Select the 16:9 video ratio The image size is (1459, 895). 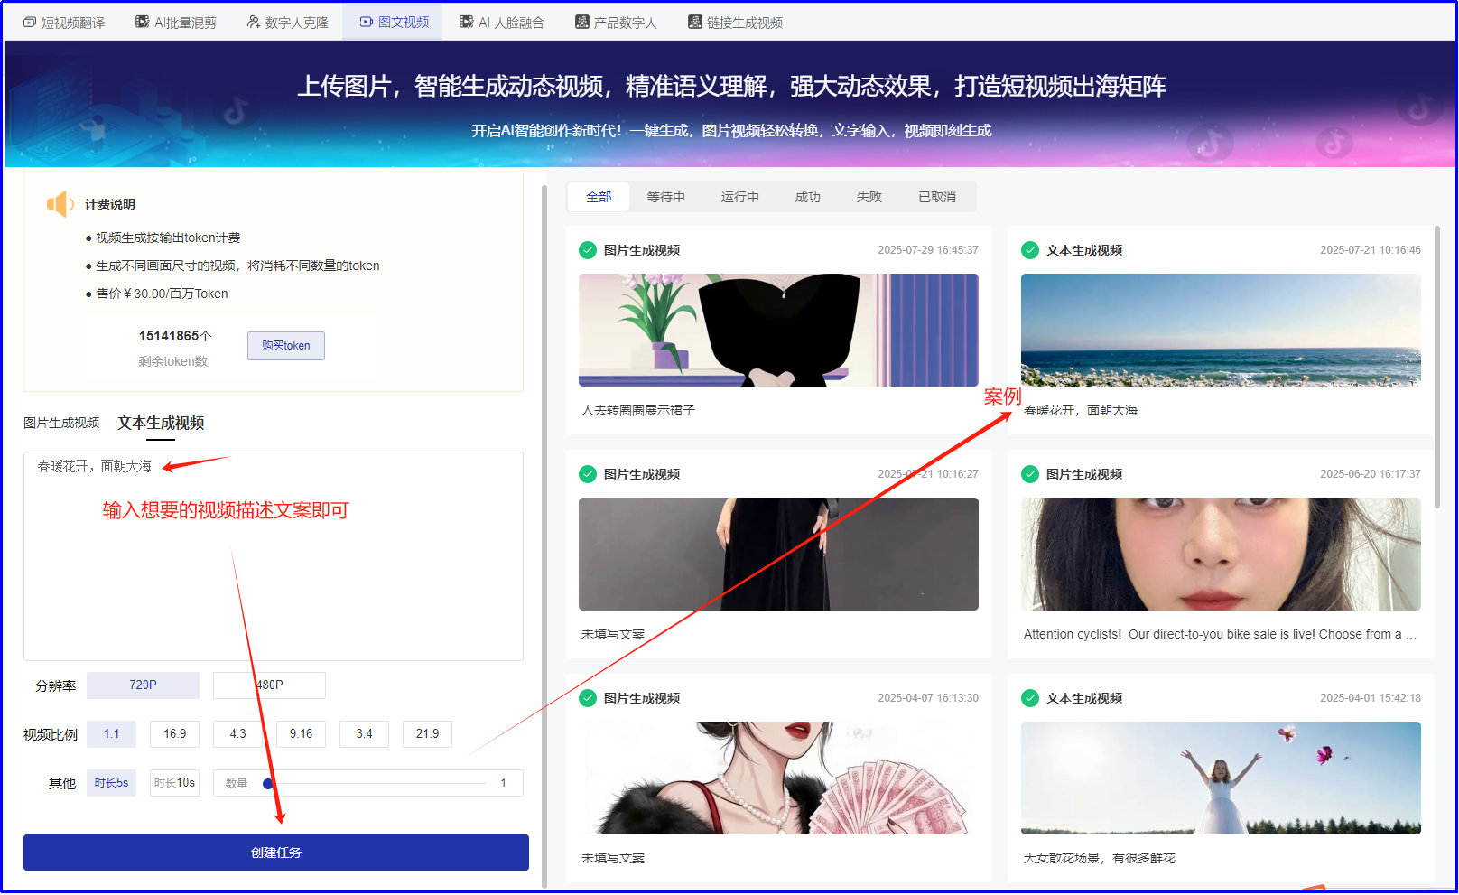click(x=174, y=733)
